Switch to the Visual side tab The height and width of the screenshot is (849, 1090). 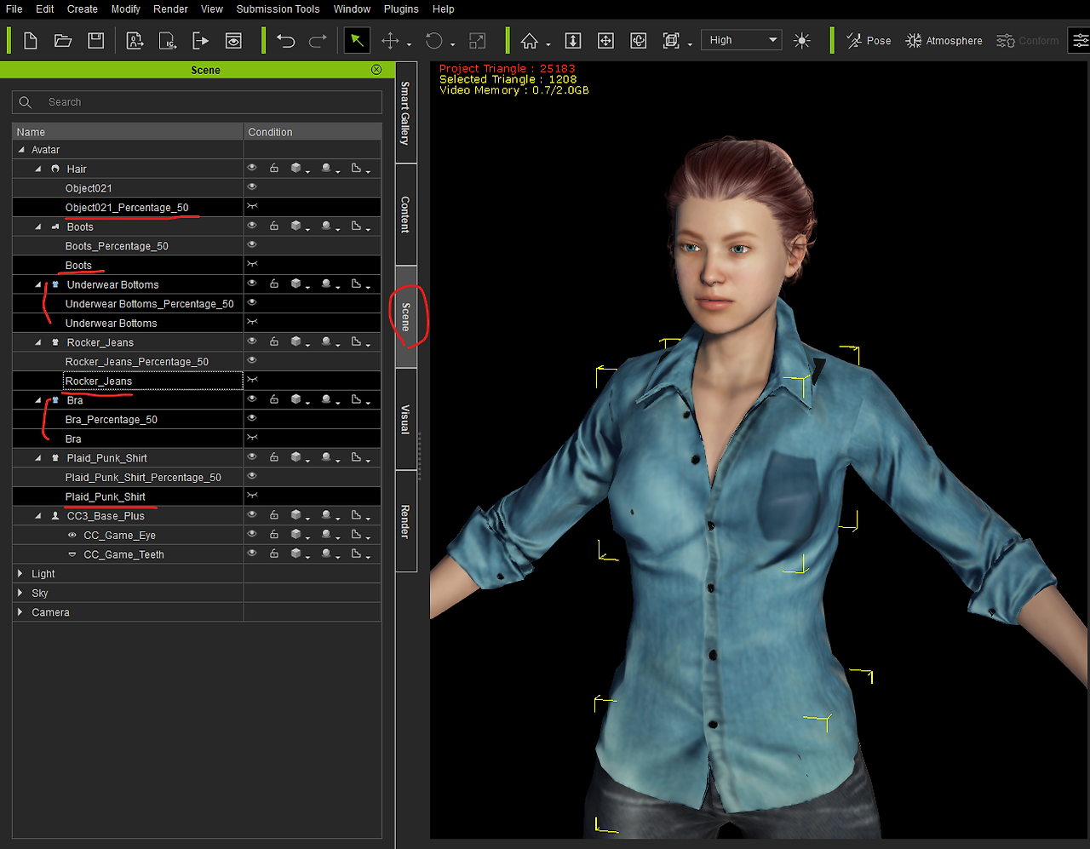coord(406,419)
